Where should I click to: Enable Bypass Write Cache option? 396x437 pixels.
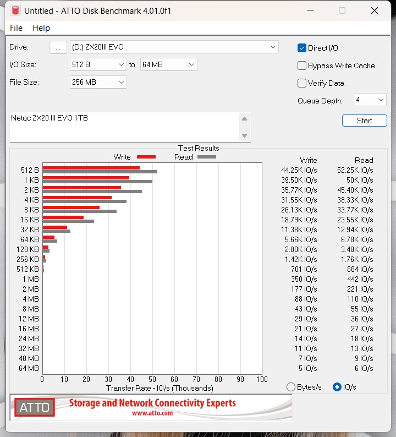click(302, 65)
